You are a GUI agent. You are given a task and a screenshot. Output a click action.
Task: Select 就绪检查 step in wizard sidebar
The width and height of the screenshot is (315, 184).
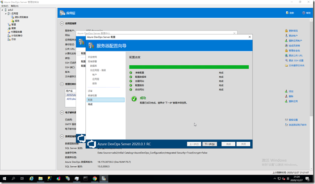coord(93,95)
